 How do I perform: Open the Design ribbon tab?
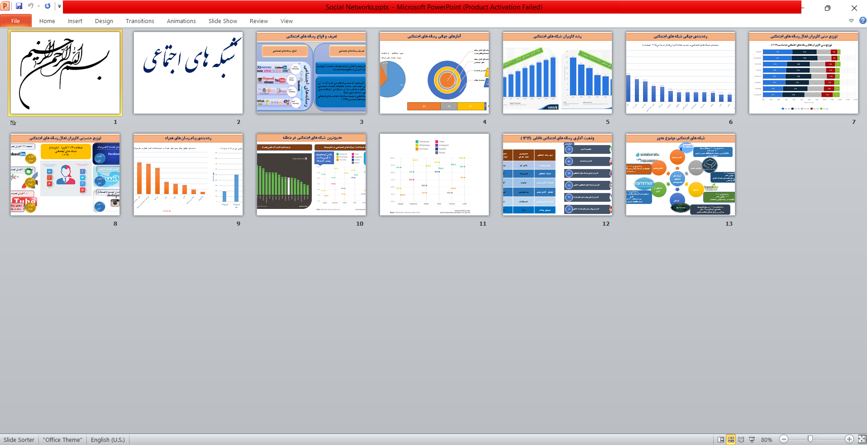tap(104, 21)
